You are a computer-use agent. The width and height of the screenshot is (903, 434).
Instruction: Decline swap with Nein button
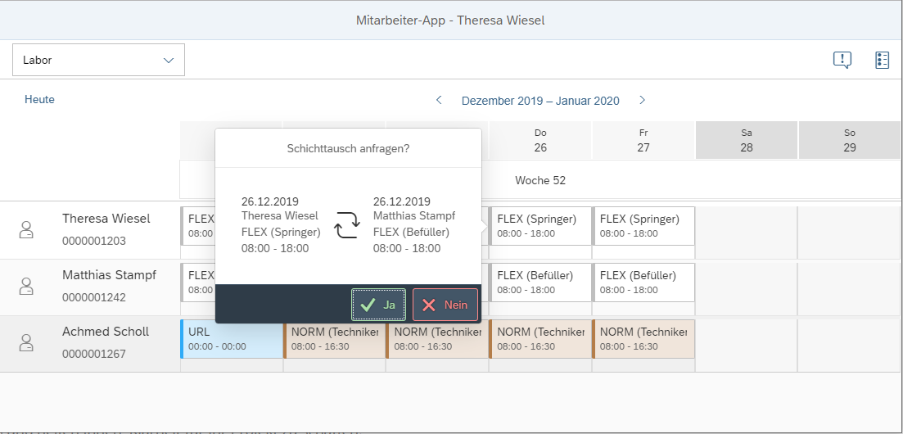(x=445, y=305)
